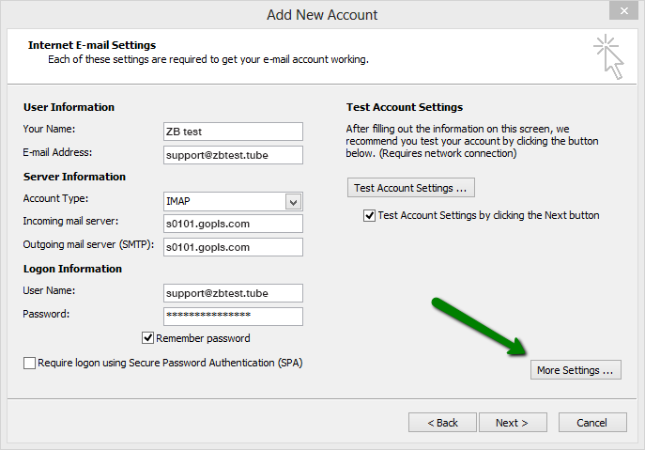Open the Account Type dropdown arrow

pyautogui.click(x=293, y=202)
